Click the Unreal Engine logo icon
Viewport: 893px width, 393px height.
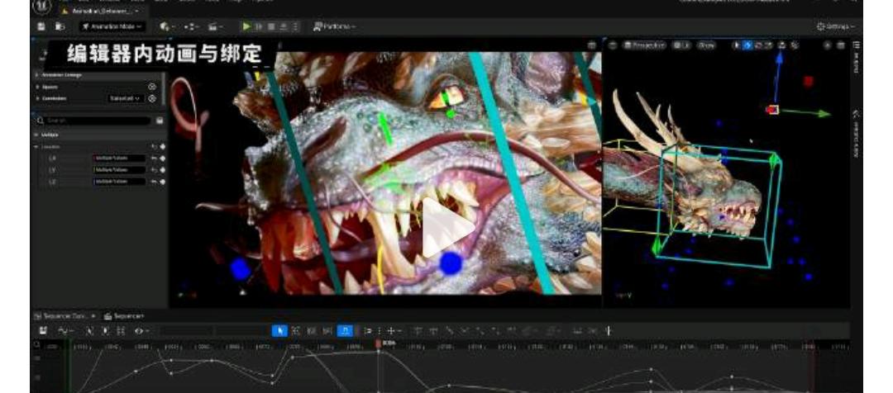pyautogui.click(x=42, y=7)
